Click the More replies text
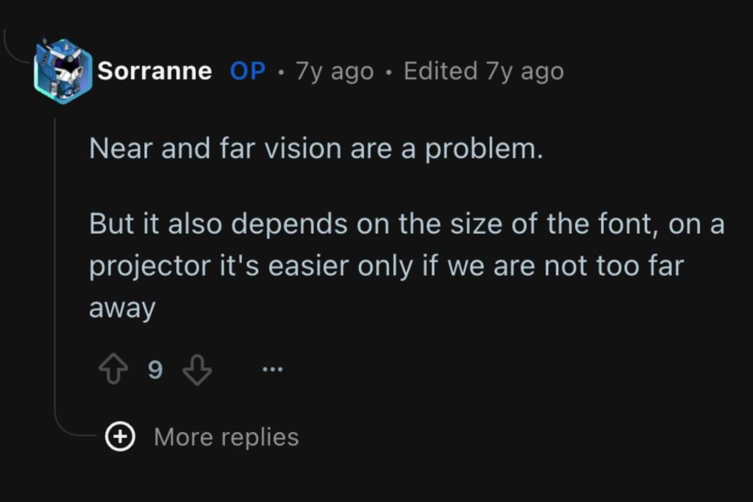Viewport: 753px width, 502px height. click(226, 435)
